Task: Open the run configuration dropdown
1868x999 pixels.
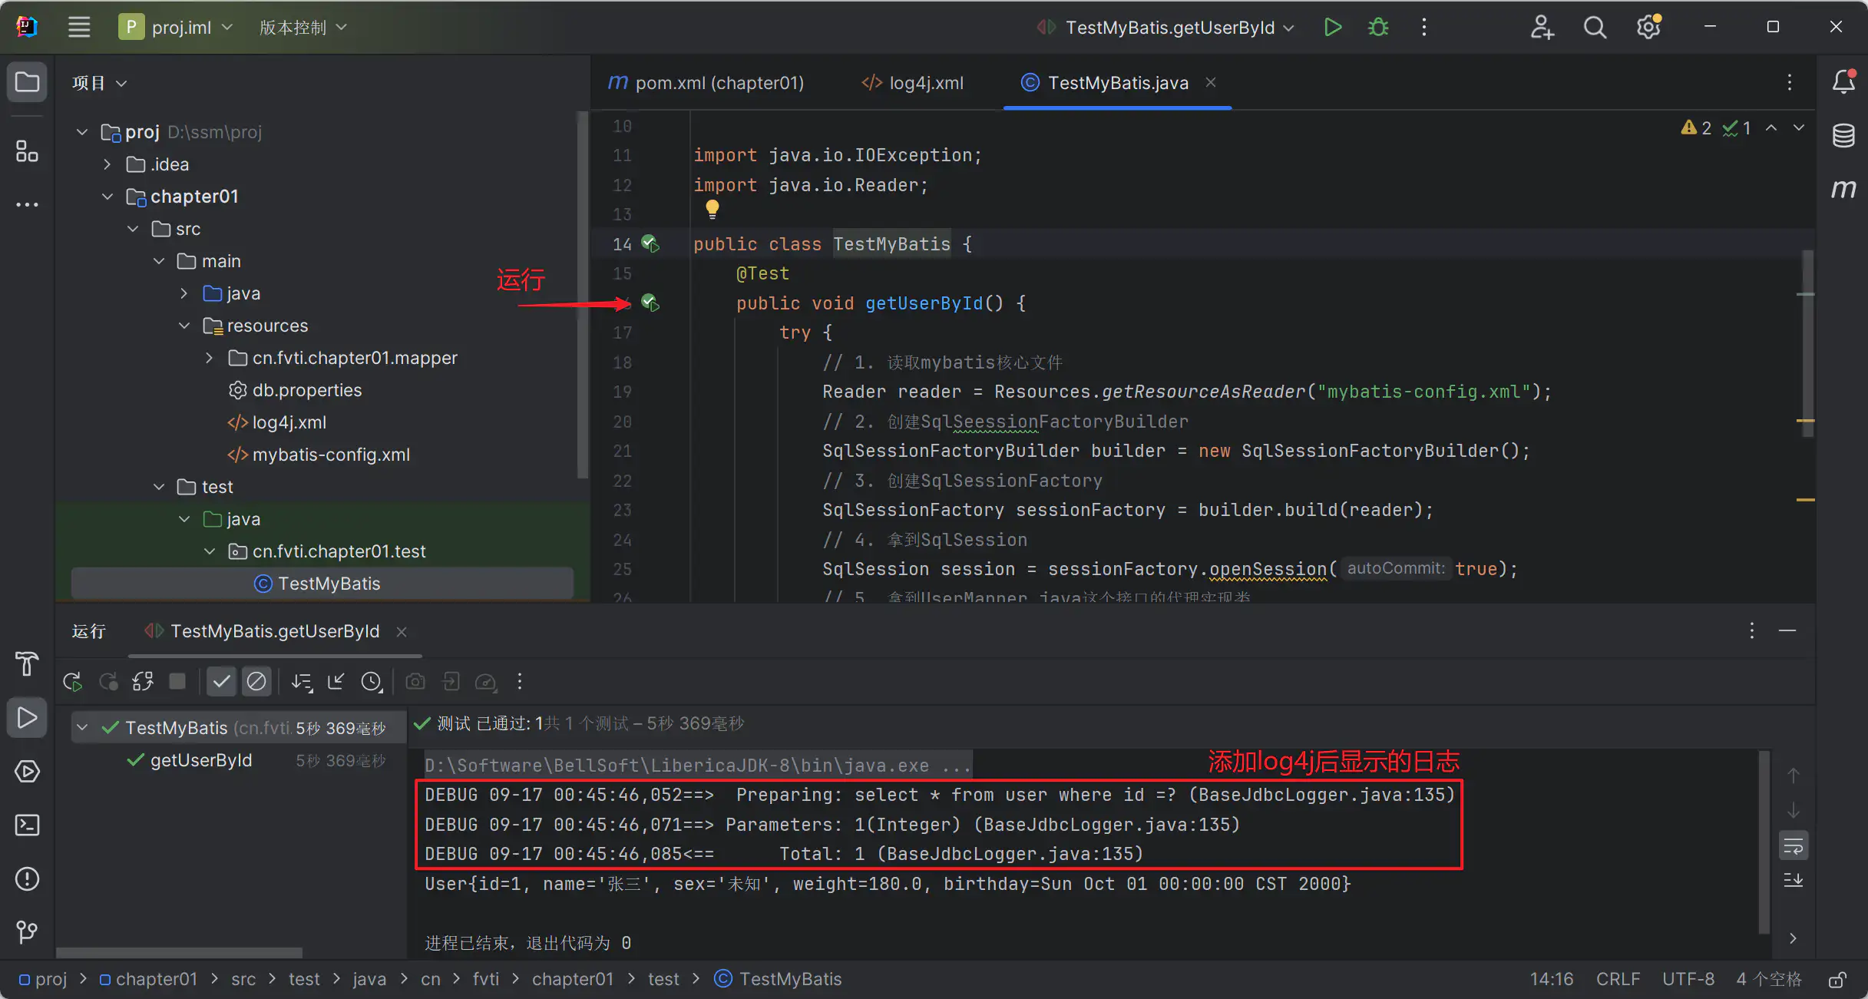Action: 1167,28
